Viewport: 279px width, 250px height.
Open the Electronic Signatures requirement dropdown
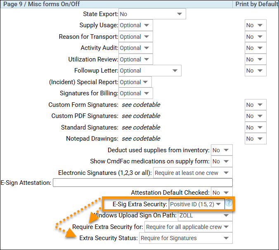click(x=192, y=173)
